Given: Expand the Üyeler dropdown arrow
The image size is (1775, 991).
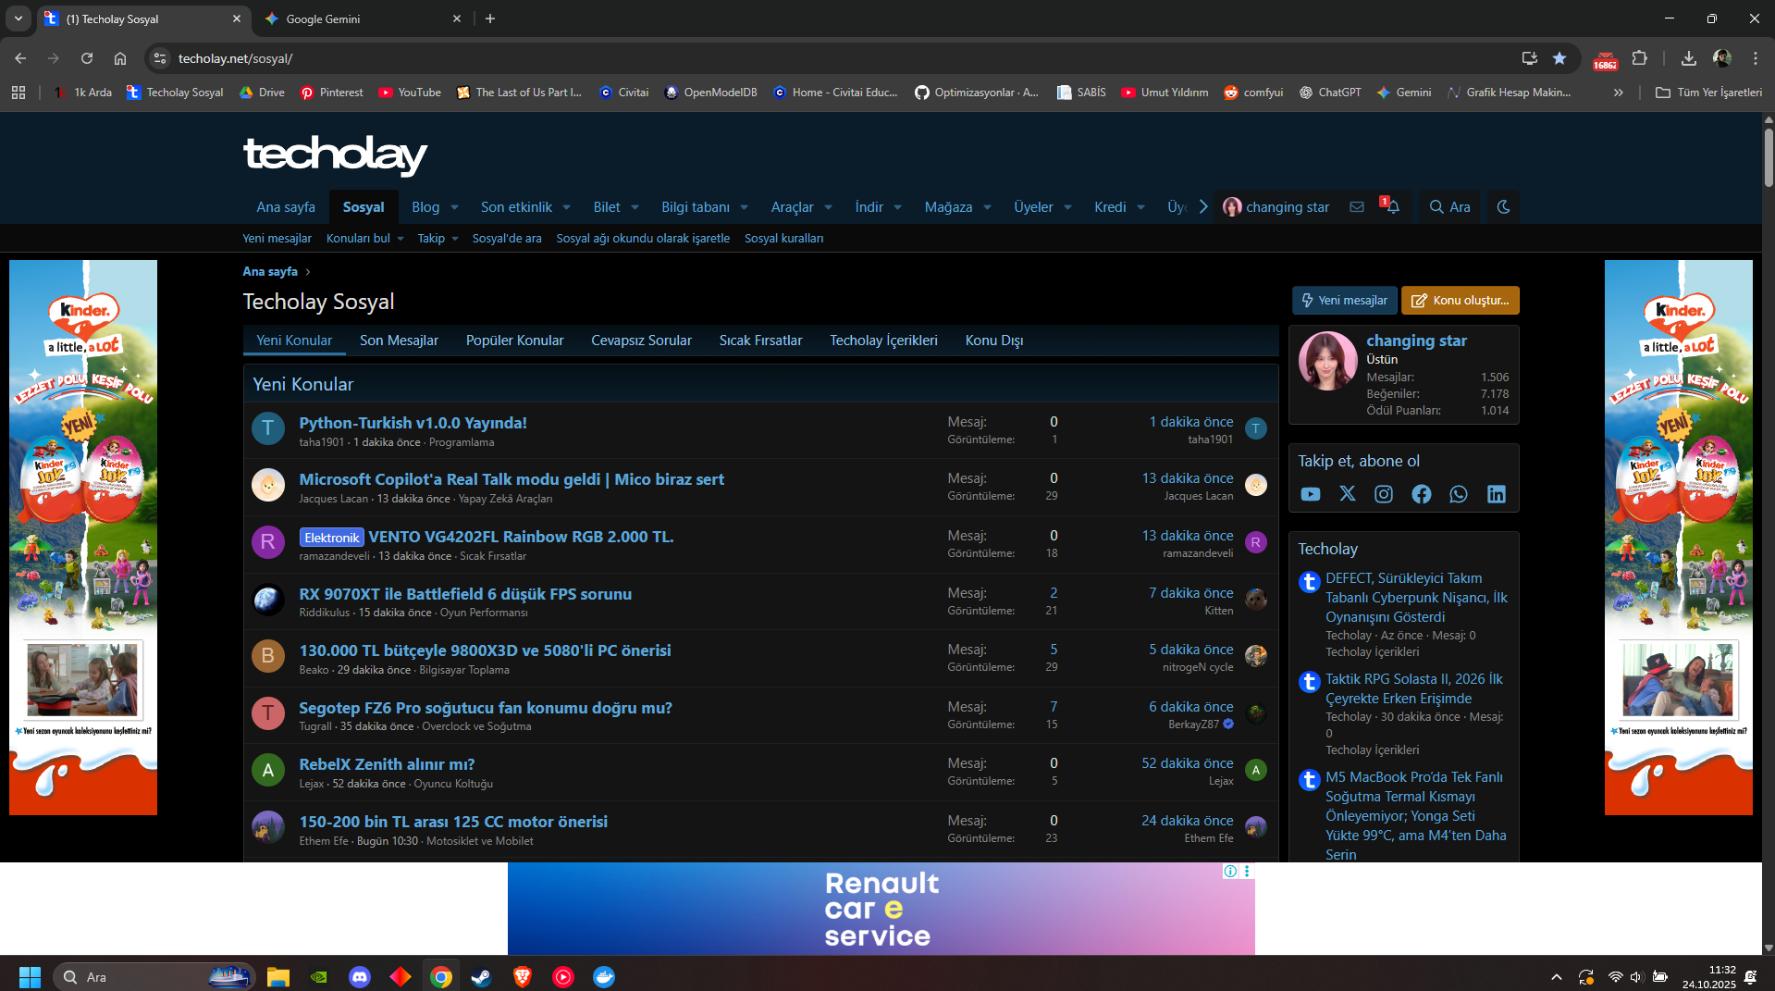Looking at the screenshot, I should click(x=1067, y=207).
